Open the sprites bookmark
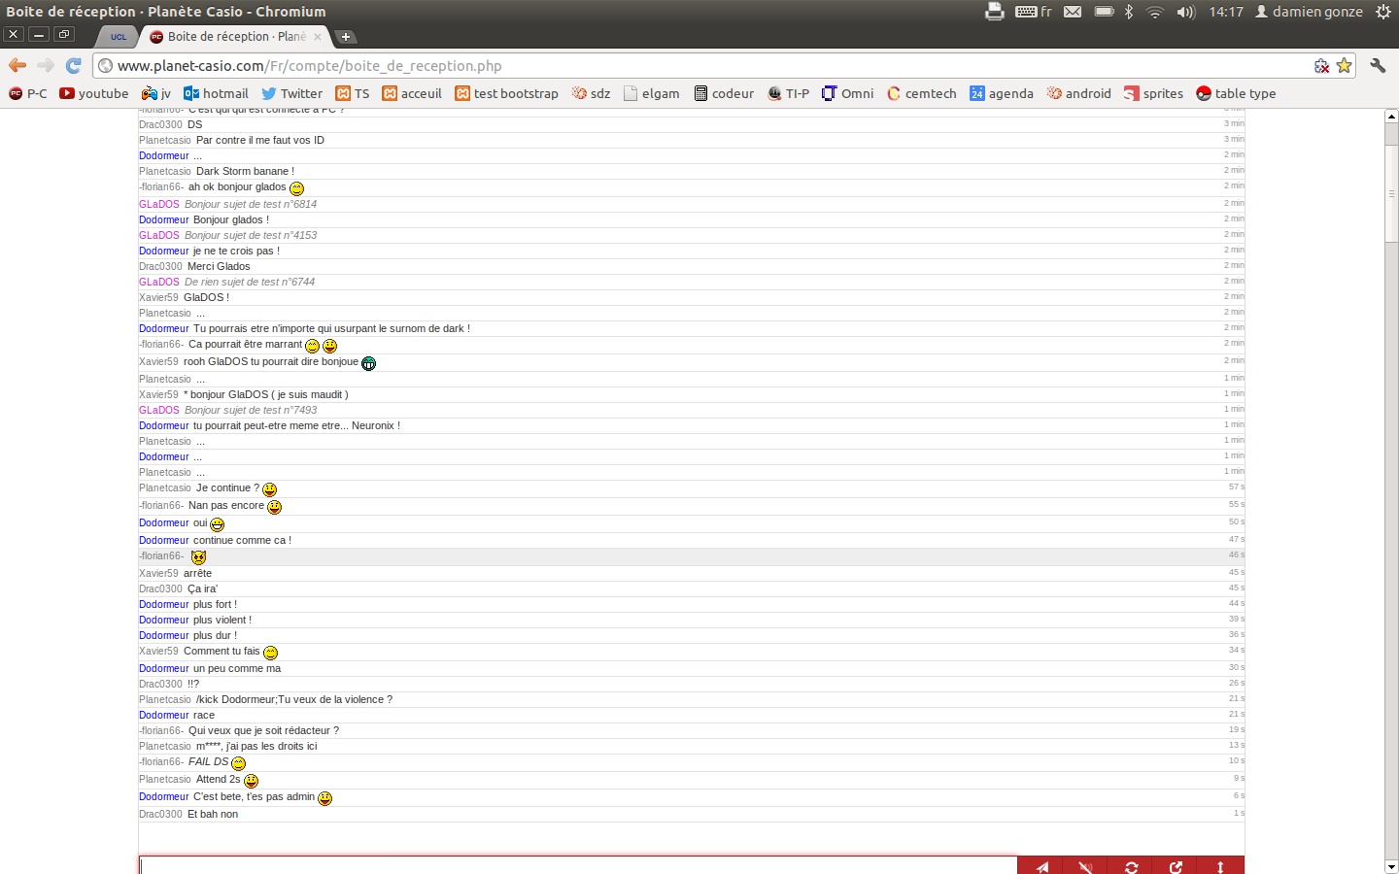This screenshot has width=1399, height=874. 1153,93
